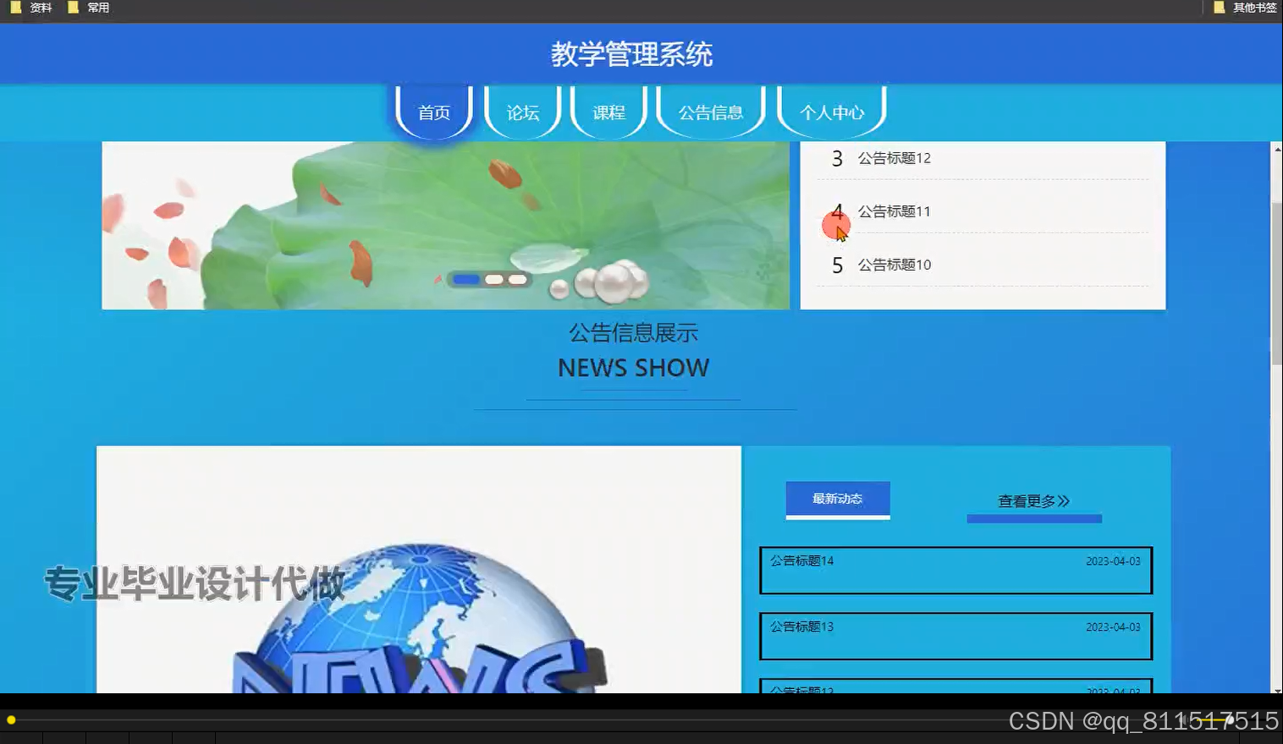Open the 公告标题14 news entry
Screen dimensions: 1283x744
pos(955,570)
